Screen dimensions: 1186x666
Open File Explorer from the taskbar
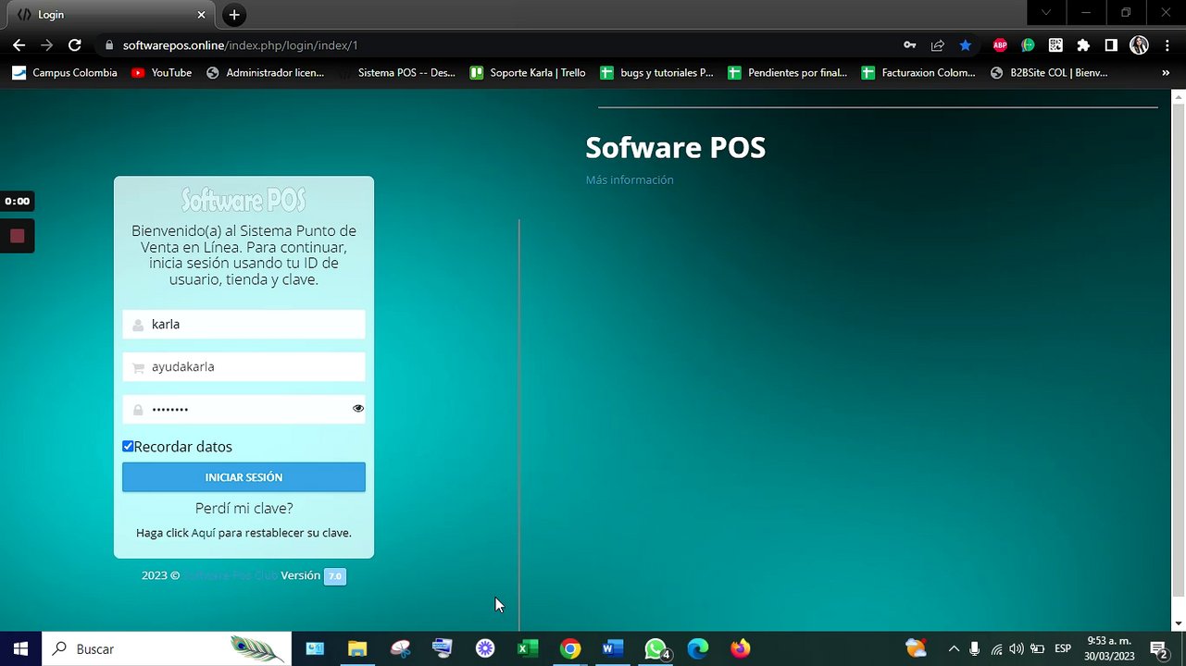357,648
